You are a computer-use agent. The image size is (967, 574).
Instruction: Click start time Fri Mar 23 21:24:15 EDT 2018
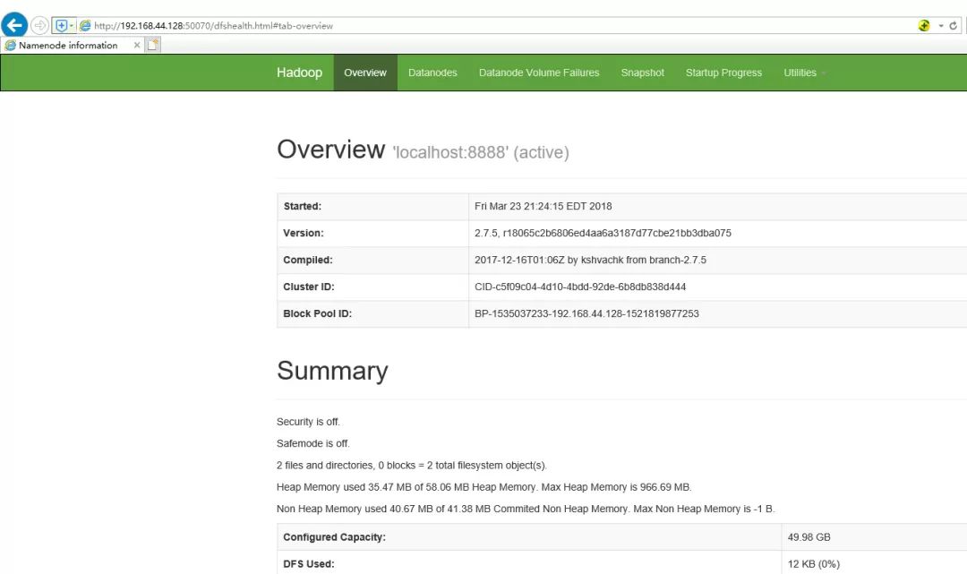pos(543,207)
